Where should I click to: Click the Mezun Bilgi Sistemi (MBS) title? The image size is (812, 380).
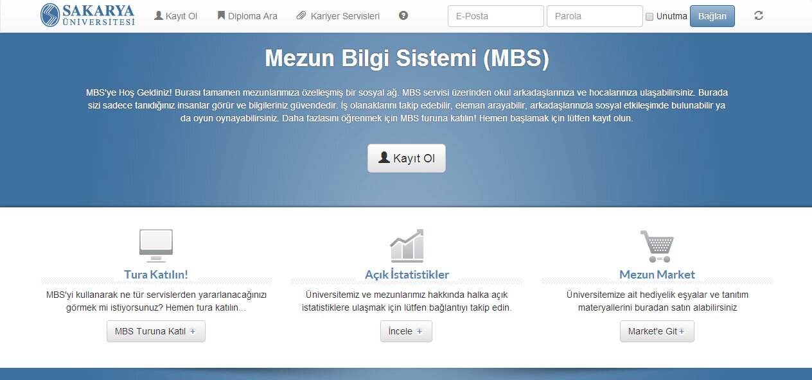pyautogui.click(x=407, y=58)
